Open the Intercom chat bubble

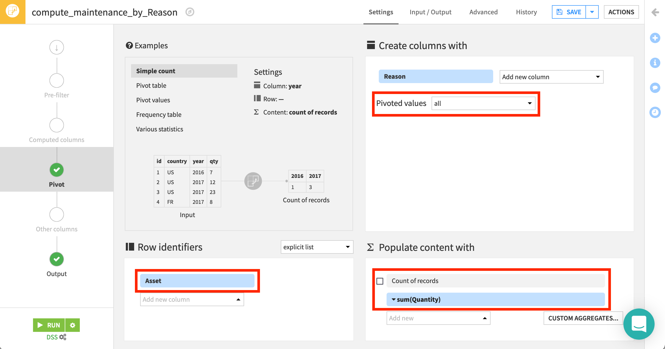[639, 324]
